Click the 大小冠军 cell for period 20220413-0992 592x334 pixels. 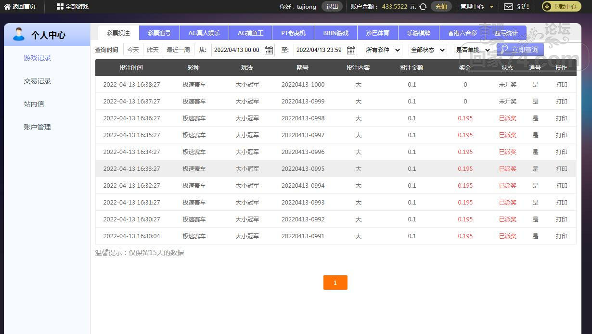247,219
